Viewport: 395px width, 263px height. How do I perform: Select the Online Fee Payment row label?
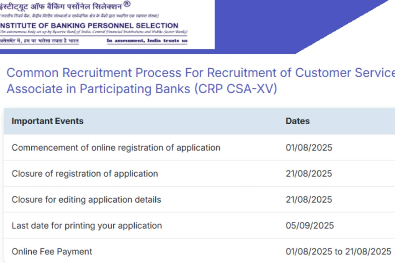coord(52,251)
